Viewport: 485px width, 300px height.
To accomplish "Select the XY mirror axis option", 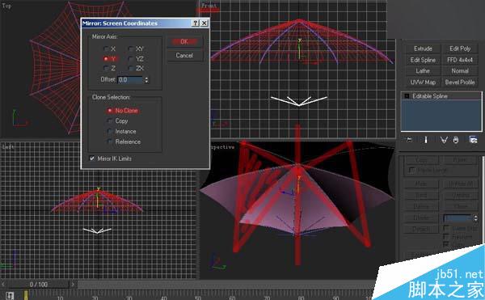I will tap(131, 49).
